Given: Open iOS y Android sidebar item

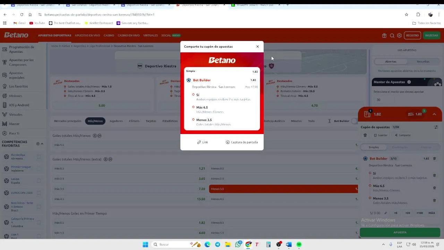Looking at the screenshot, I should pos(23,105).
